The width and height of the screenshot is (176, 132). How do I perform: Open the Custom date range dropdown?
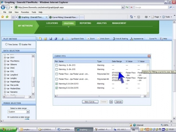28,112
